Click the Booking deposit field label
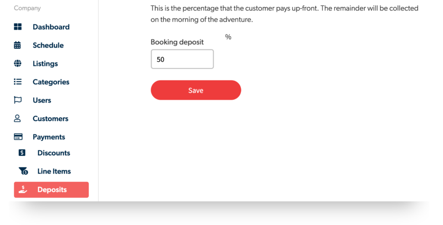The height and width of the screenshot is (225, 443). tap(177, 42)
